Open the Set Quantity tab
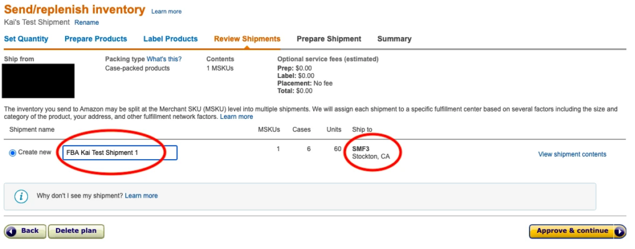This screenshot has height=249, width=635. click(x=26, y=39)
